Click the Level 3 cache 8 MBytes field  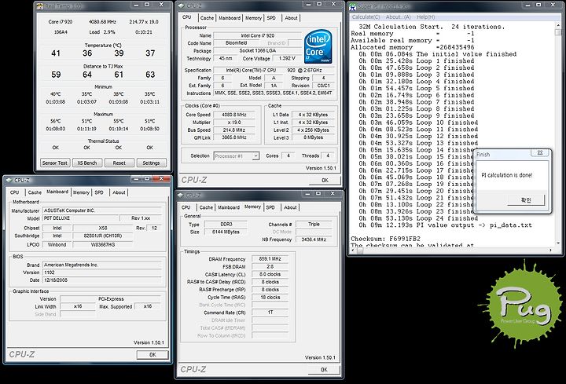[x=313, y=137]
